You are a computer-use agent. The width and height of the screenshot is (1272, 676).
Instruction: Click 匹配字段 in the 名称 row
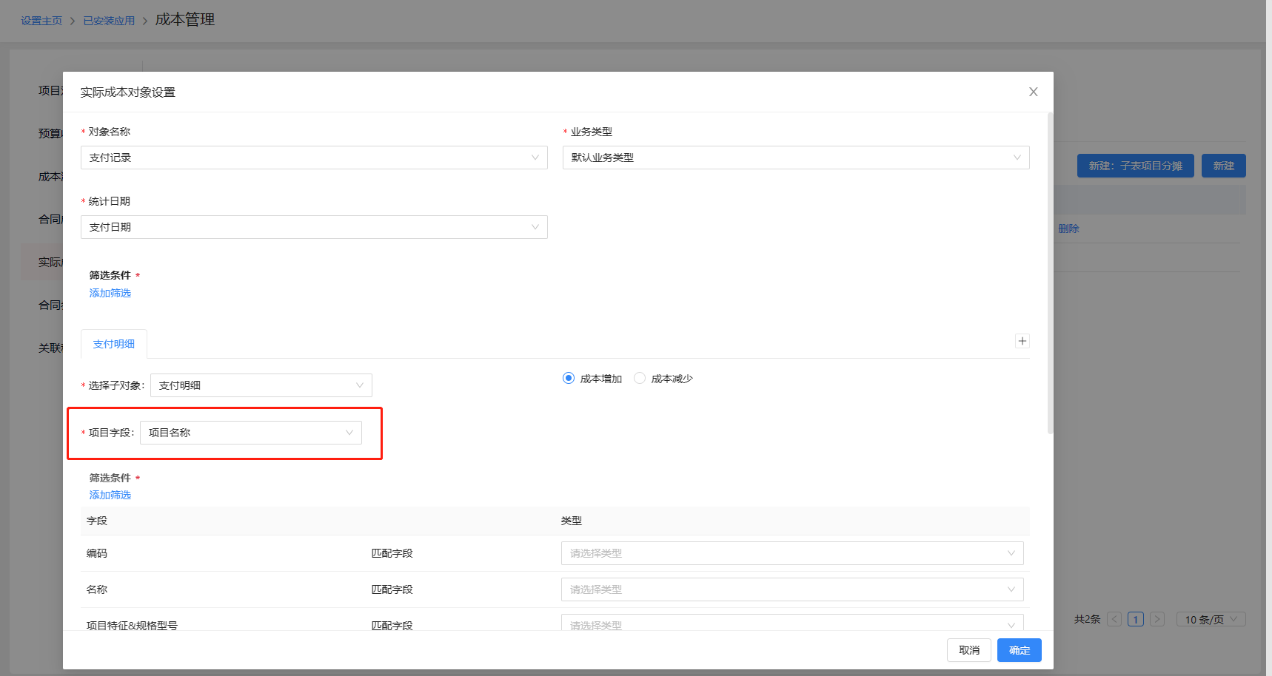click(x=392, y=589)
